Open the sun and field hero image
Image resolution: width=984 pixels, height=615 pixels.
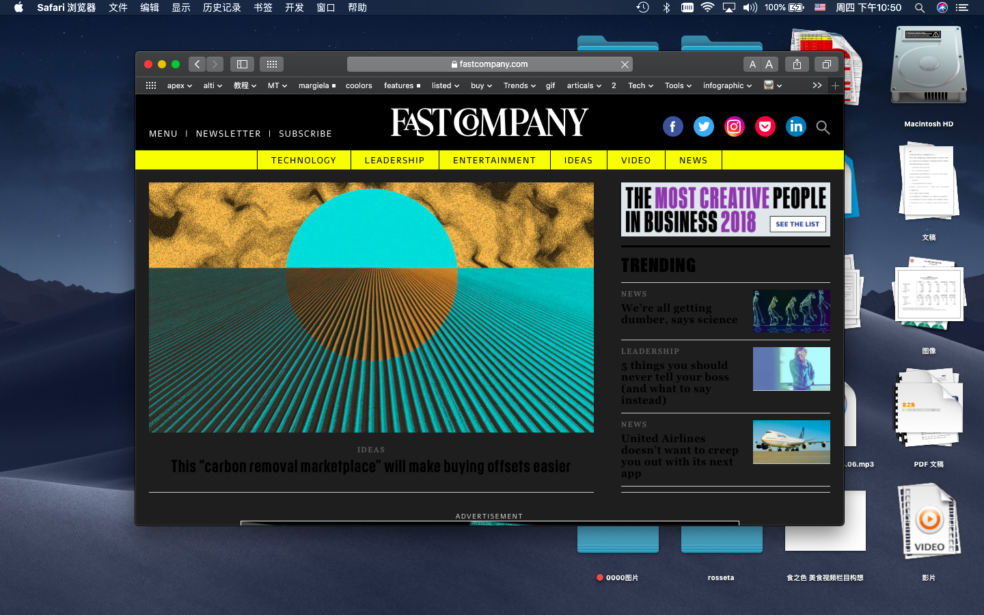point(371,307)
